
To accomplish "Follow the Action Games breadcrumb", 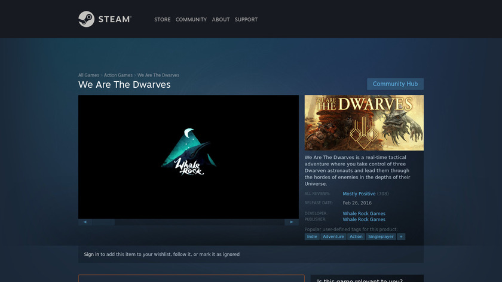I will click(x=118, y=75).
